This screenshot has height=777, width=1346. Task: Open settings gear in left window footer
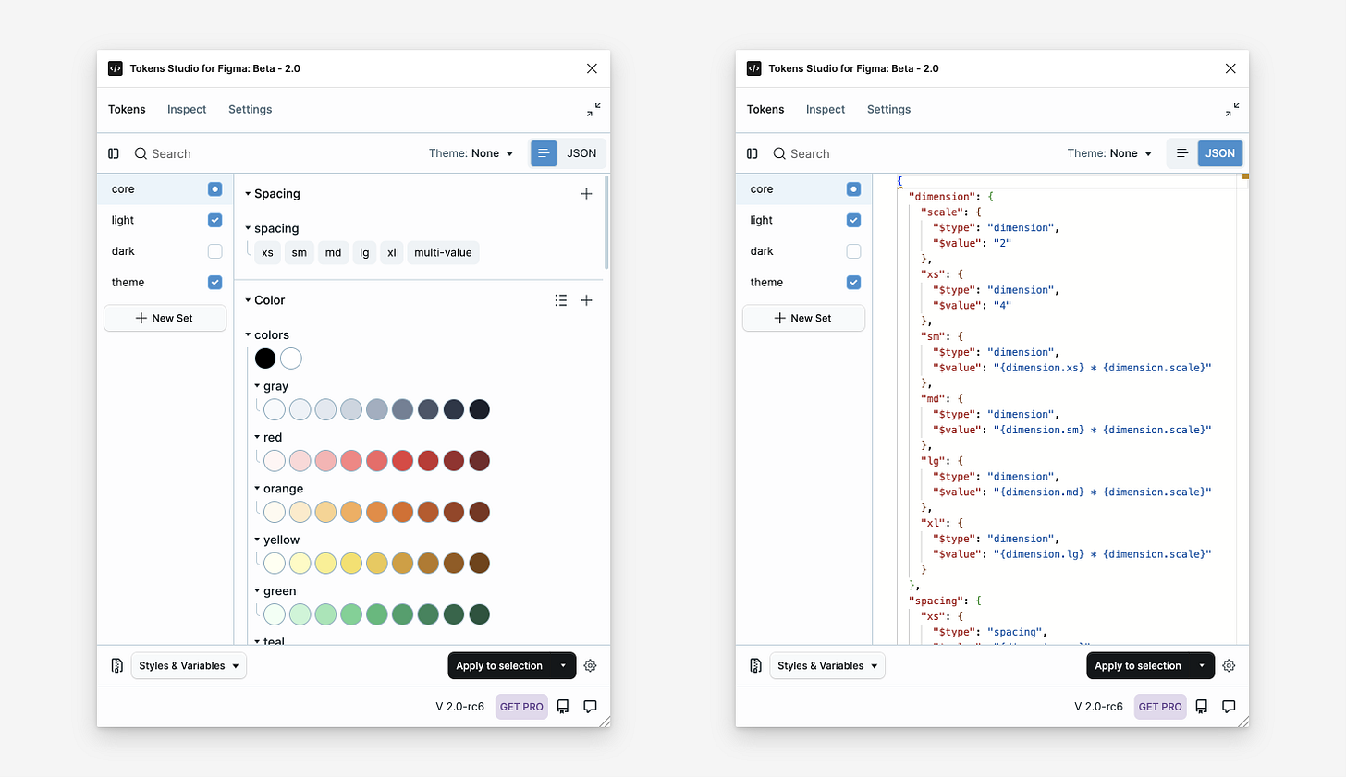(591, 665)
